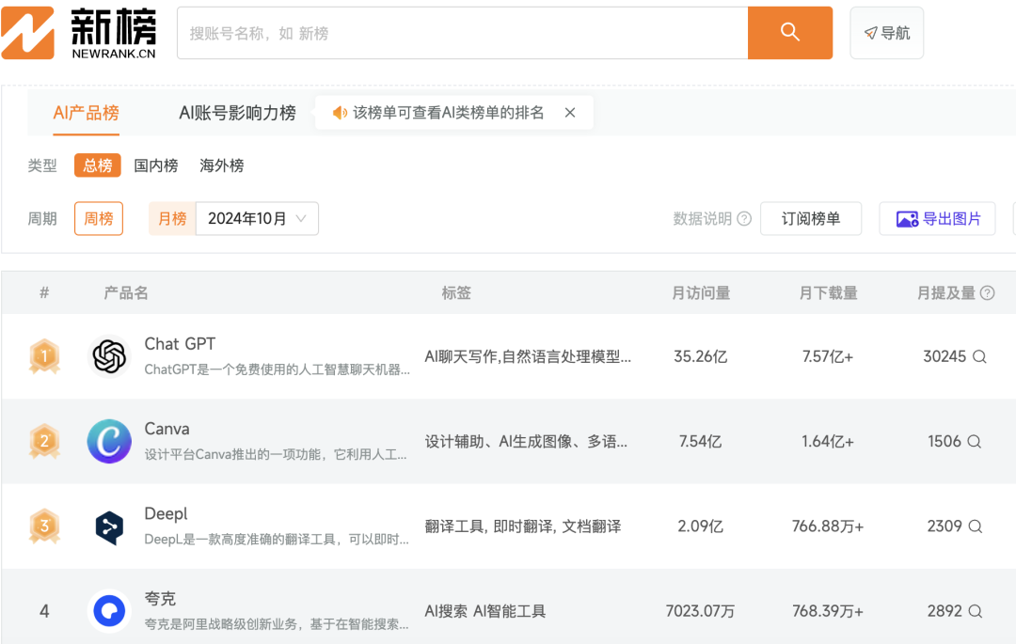The image size is (1016, 644).
Task: Click the 夸克 logo icon
Action: pyautogui.click(x=109, y=611)
